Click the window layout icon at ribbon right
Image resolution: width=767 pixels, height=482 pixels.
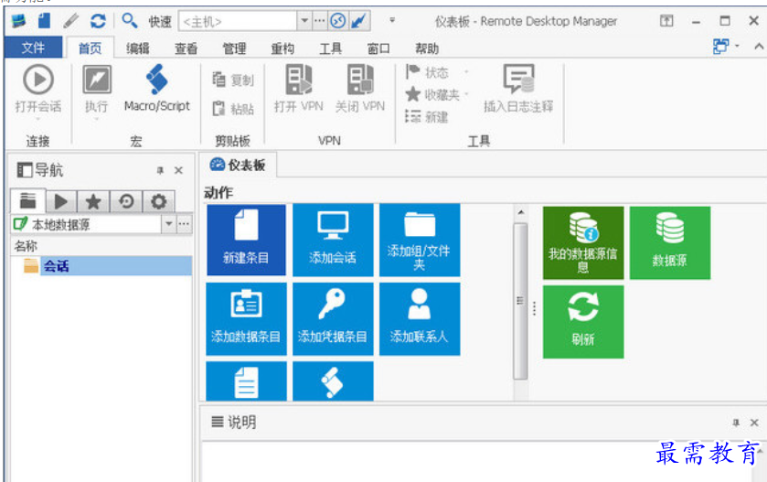720,47
